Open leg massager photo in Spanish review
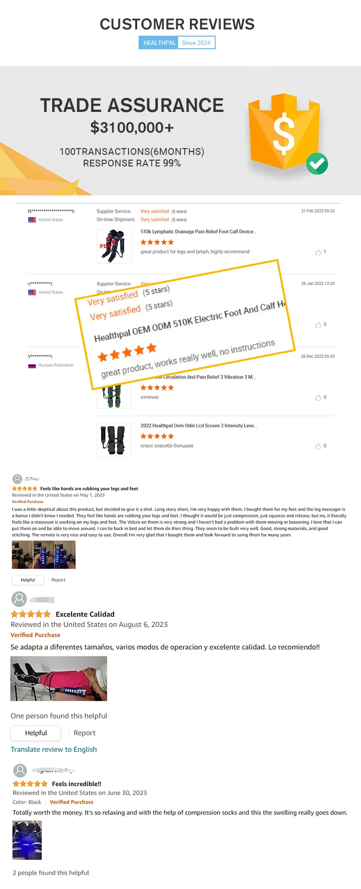 [59, 678]
